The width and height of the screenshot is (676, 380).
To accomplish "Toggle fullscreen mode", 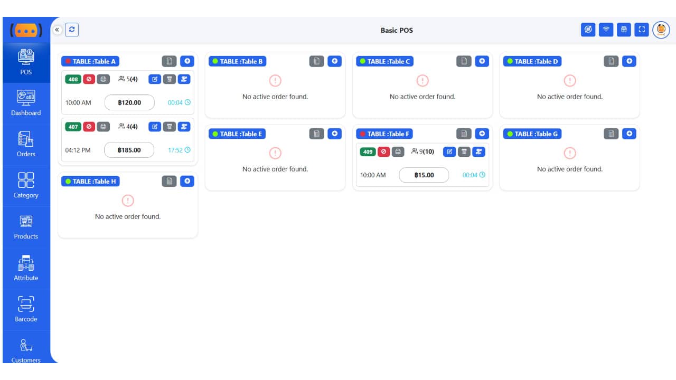I will tap(642, 30).
